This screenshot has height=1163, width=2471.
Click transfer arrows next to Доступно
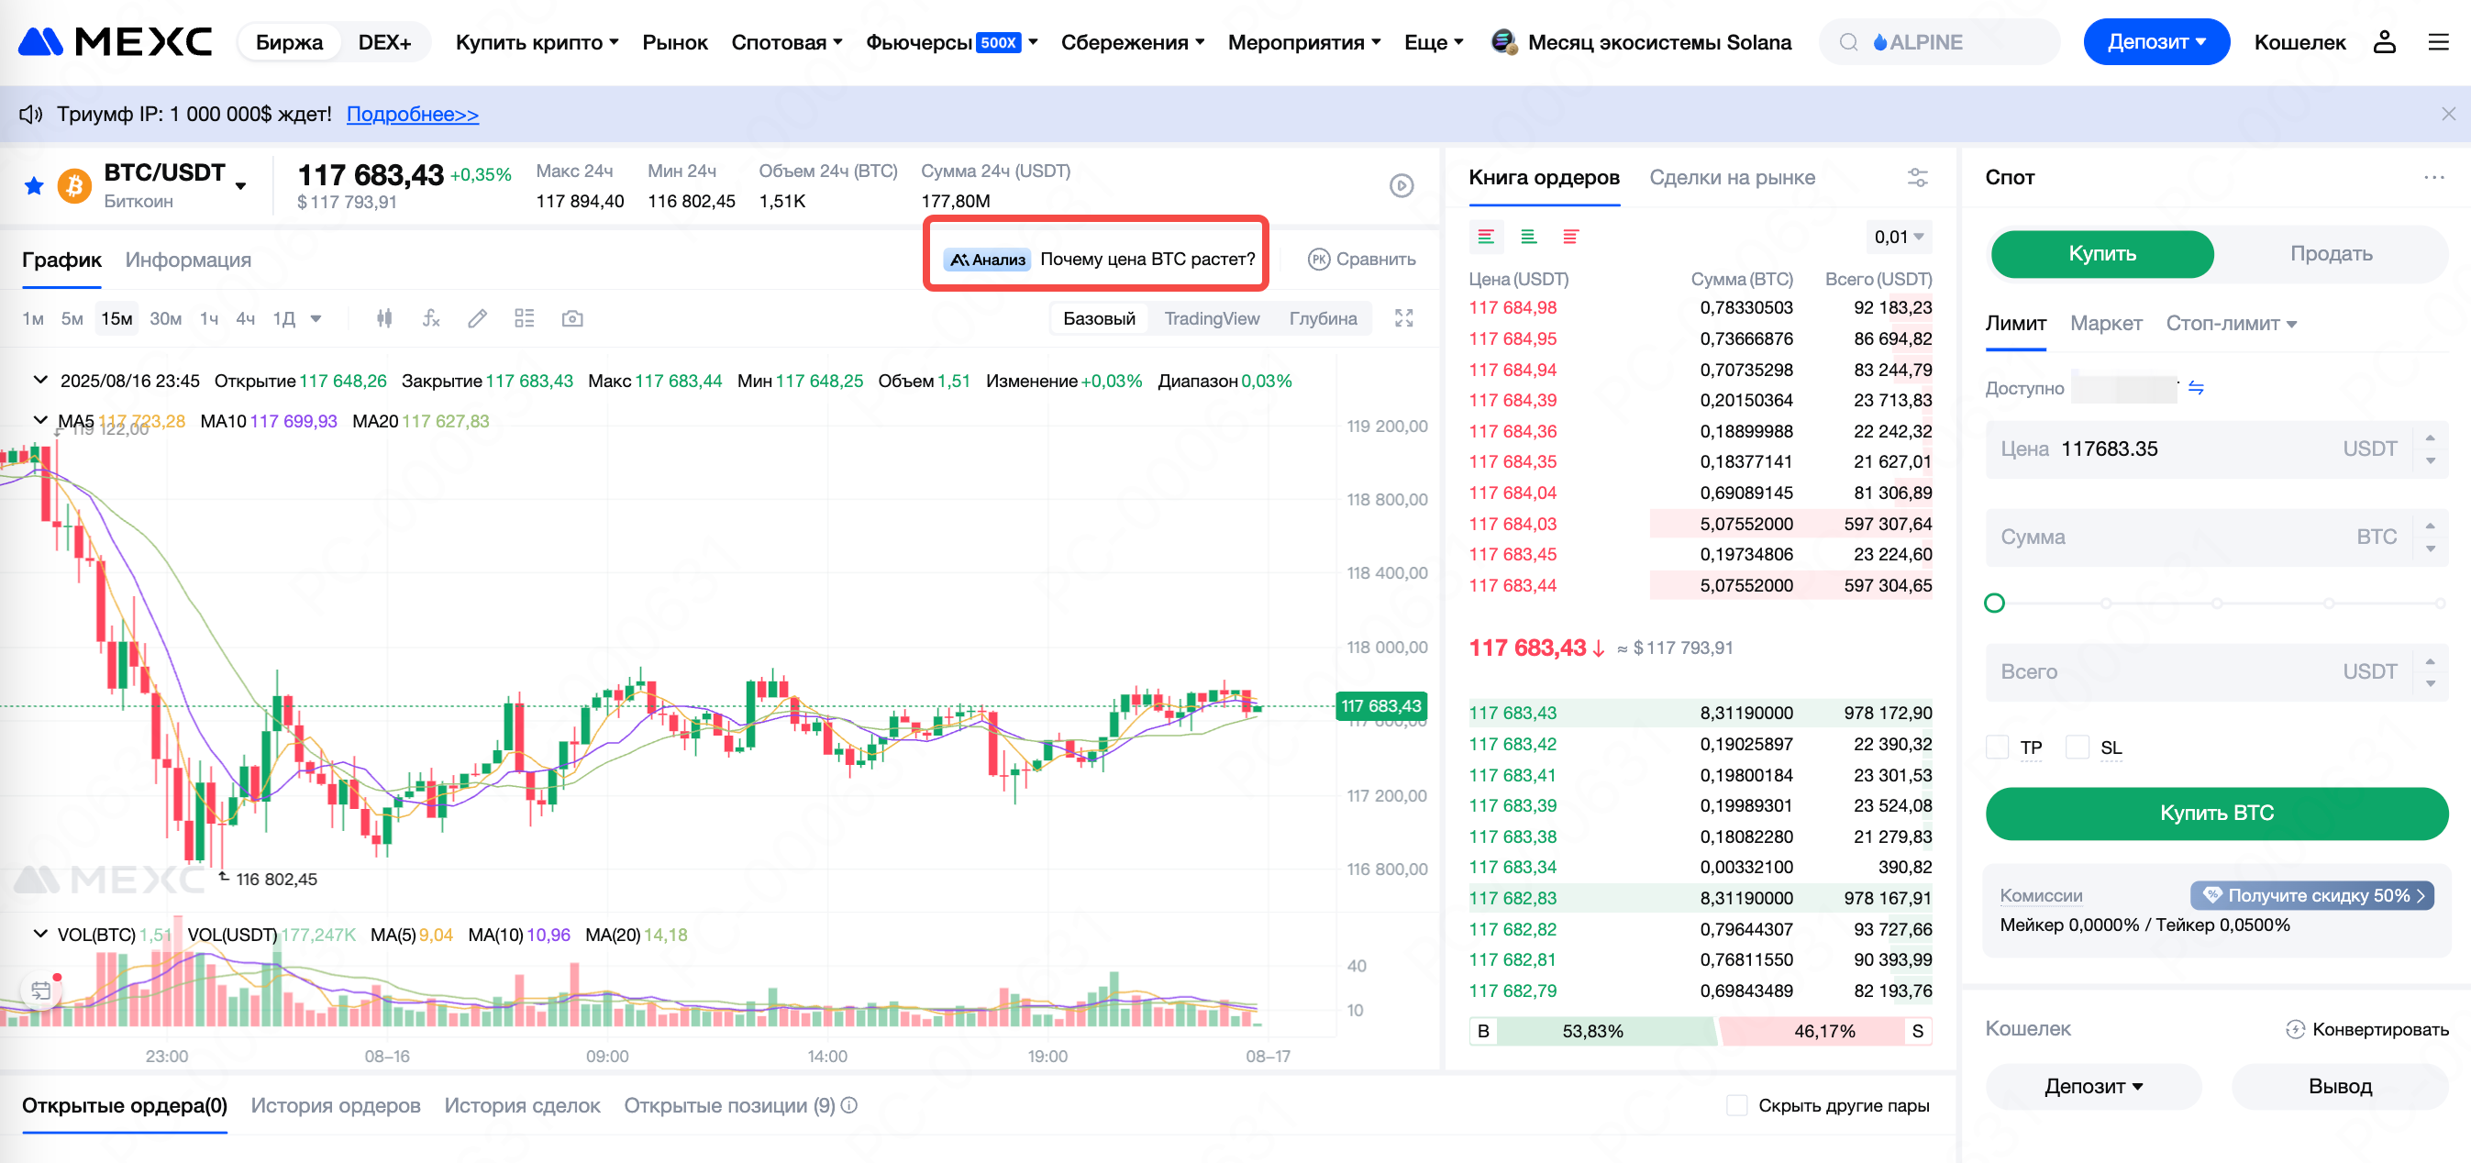2196,388
